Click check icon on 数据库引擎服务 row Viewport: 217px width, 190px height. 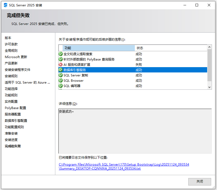(61, 70)
